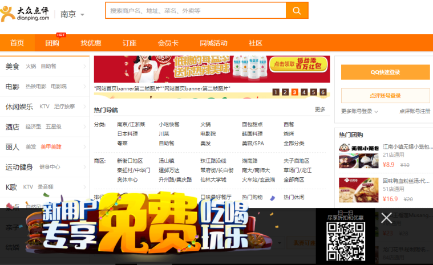Screen dimensions: 433x265
Task: Click the 经济型 hotel link
Action: click(x=34, y=127)
